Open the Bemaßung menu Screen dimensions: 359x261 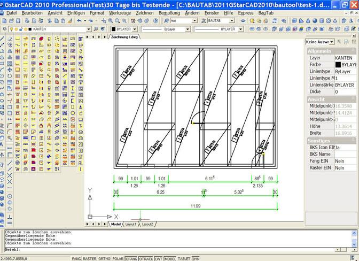tap(169, 13)
